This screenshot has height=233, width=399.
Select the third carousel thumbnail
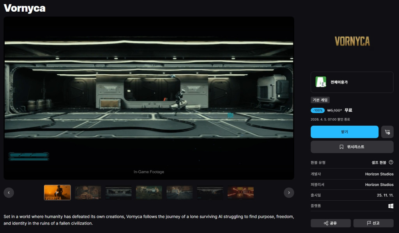coord(118,192)
